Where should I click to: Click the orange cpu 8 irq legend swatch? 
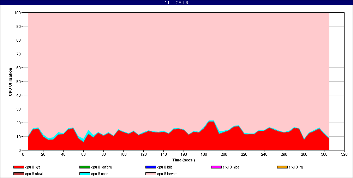click(x=282, y=167)
